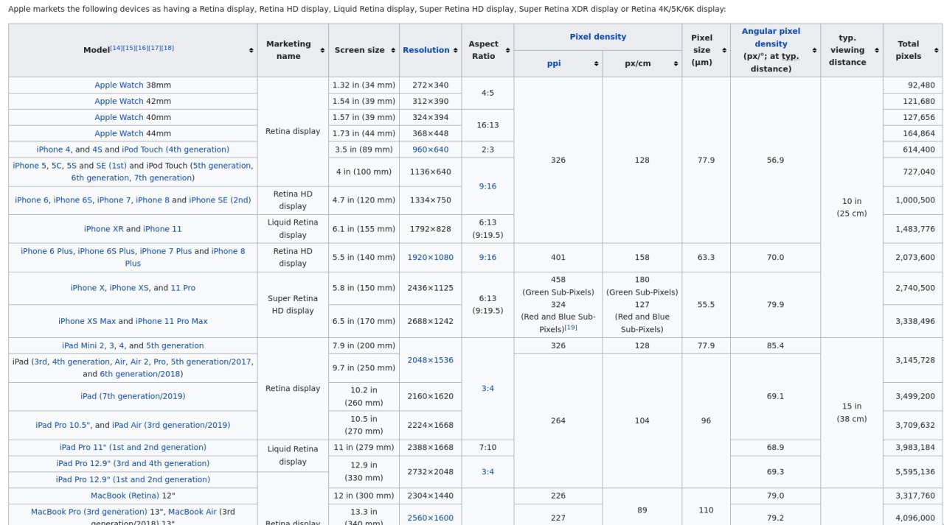This screenshot has width=944, height=525.
Task: Click the sort arrows beside Resolution header
Action: coord(456,50)
